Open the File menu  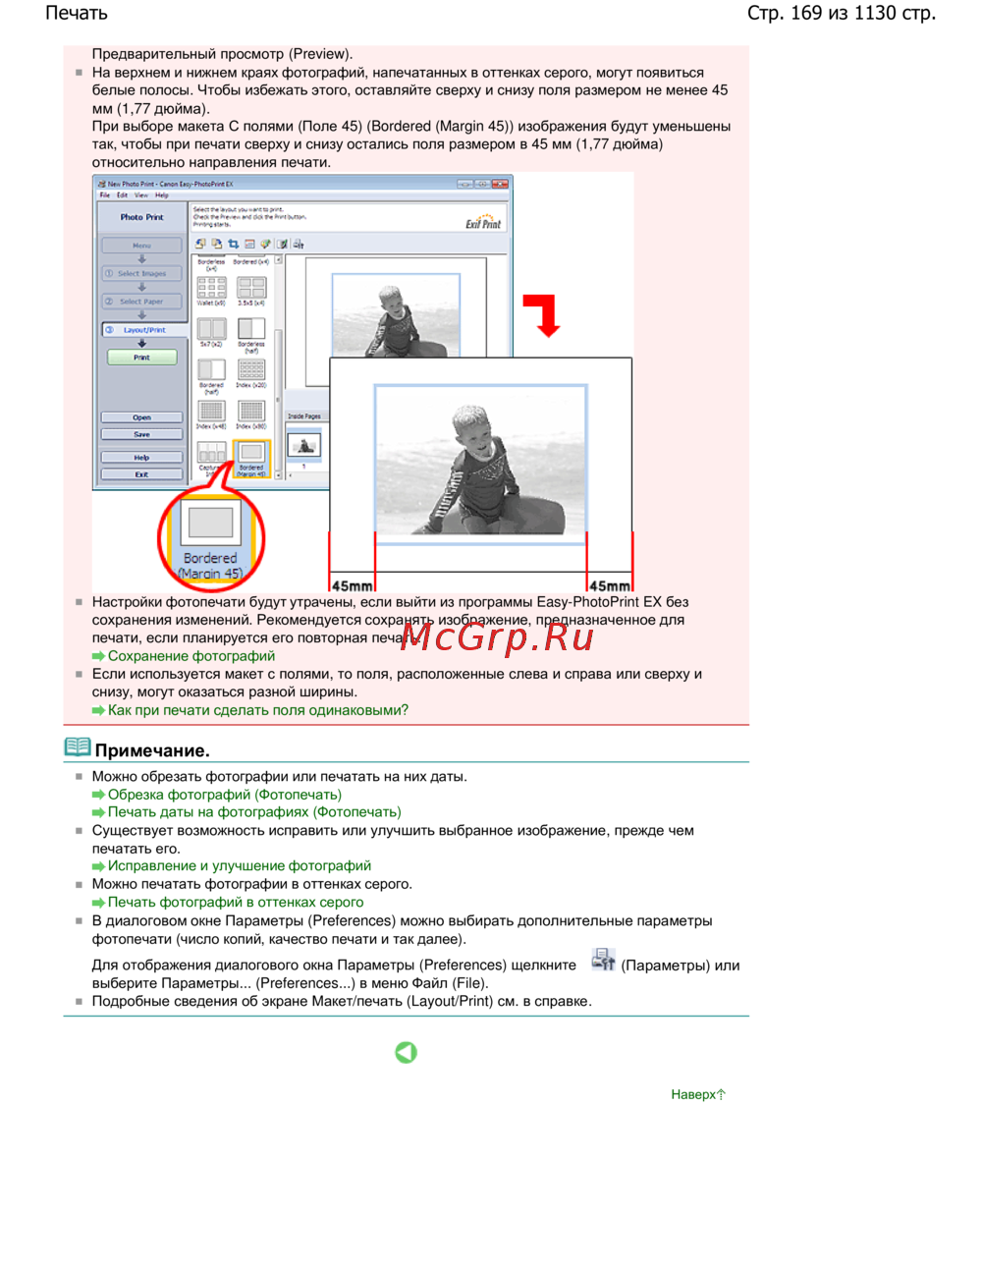click(105, 194)
